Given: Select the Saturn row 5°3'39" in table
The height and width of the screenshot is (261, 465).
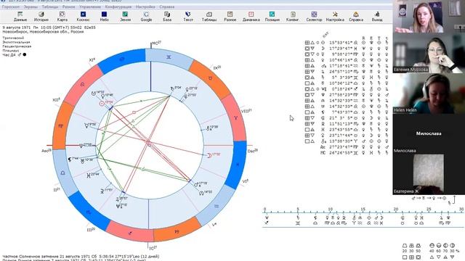Looking at the screenshot, I should pyautogui.click(x=347, y=78).
